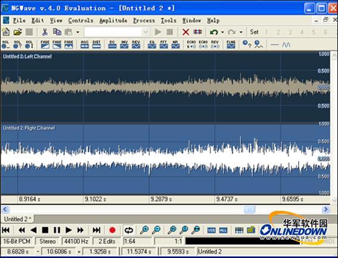Expand the paste options dropdown arrow
The height and width of the screenshot is (258, 338).
pos(77,32)
